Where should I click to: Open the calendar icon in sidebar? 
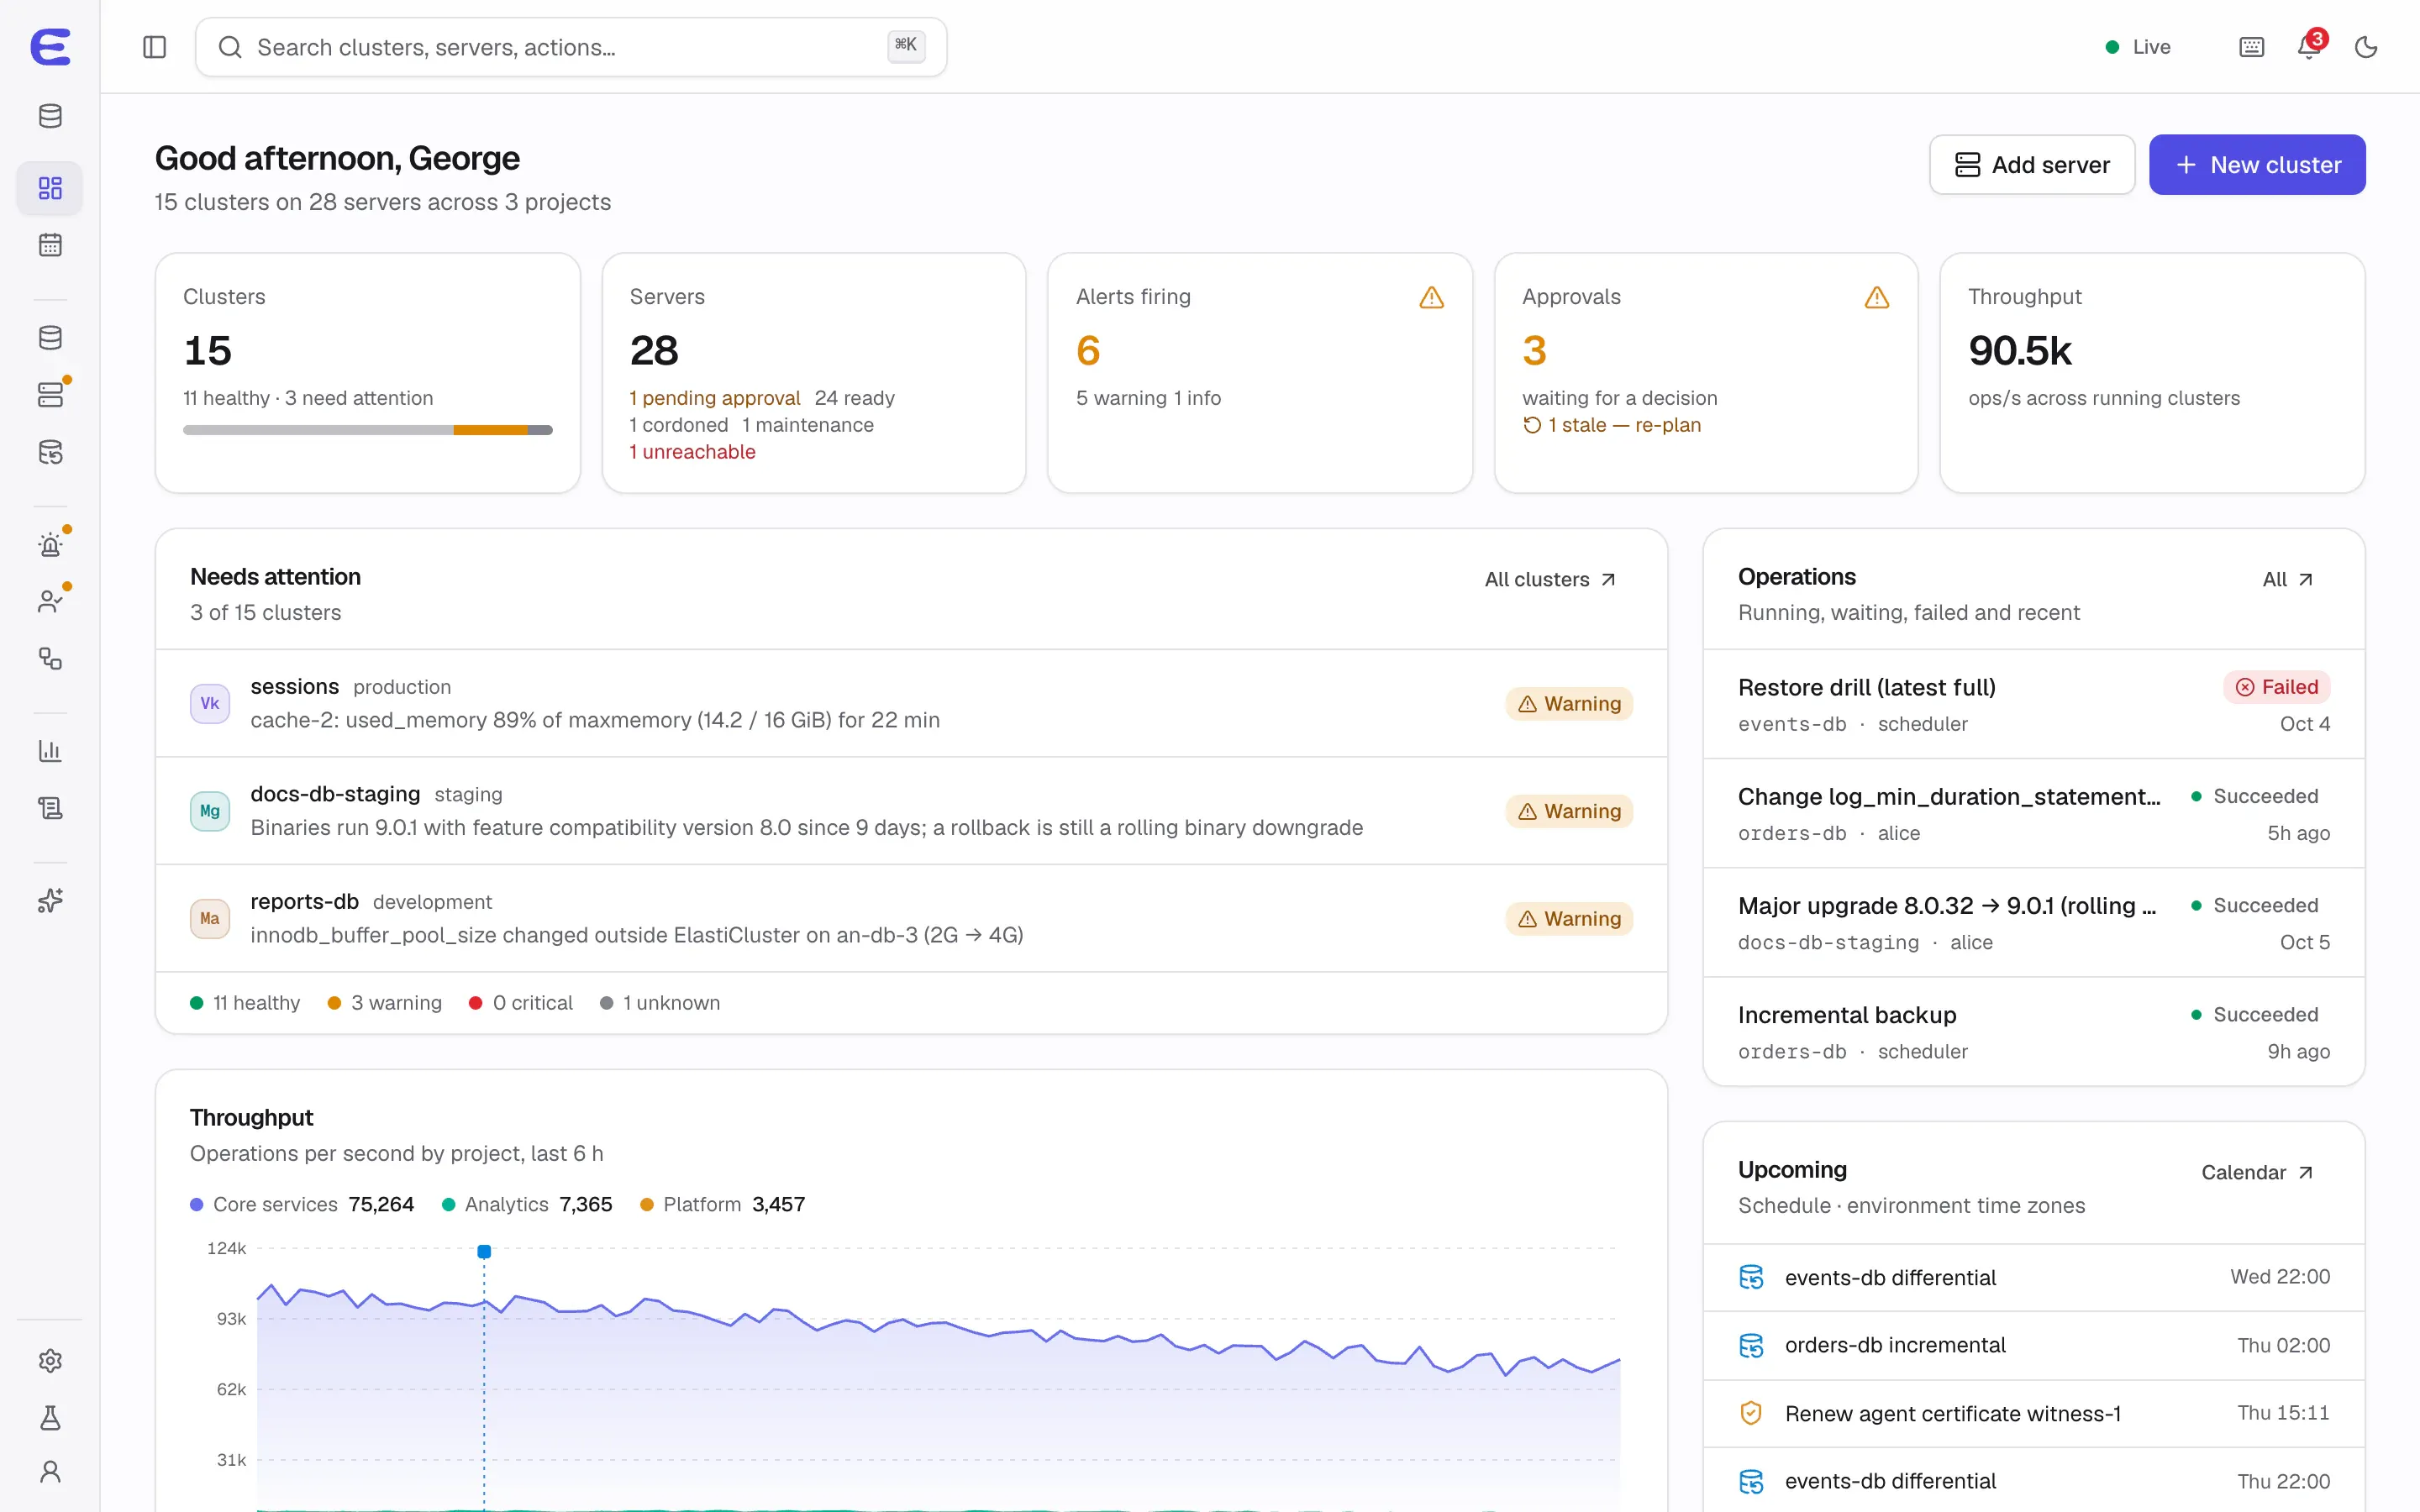(50, 245)
